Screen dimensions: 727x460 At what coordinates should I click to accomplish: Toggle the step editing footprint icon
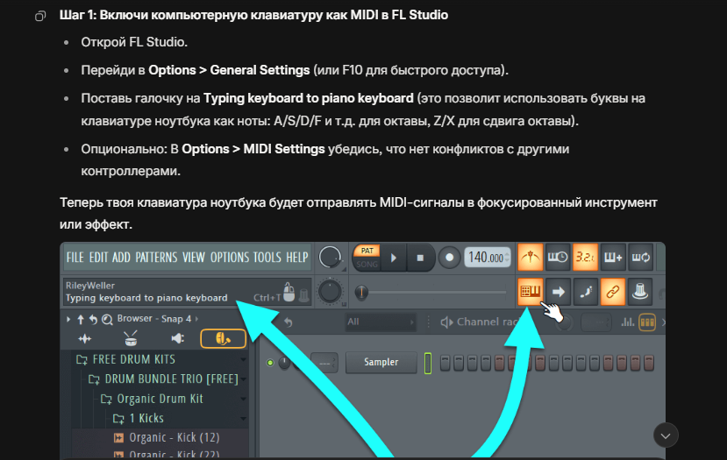tap(585, 292)
